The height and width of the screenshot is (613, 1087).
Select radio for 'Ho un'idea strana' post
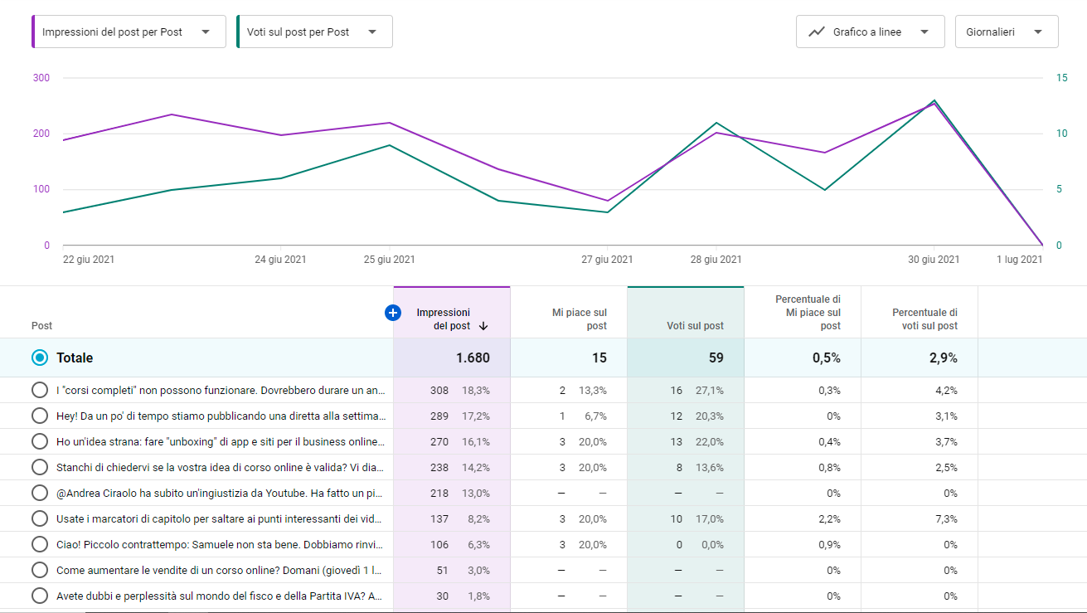click(x=39, y=441)
